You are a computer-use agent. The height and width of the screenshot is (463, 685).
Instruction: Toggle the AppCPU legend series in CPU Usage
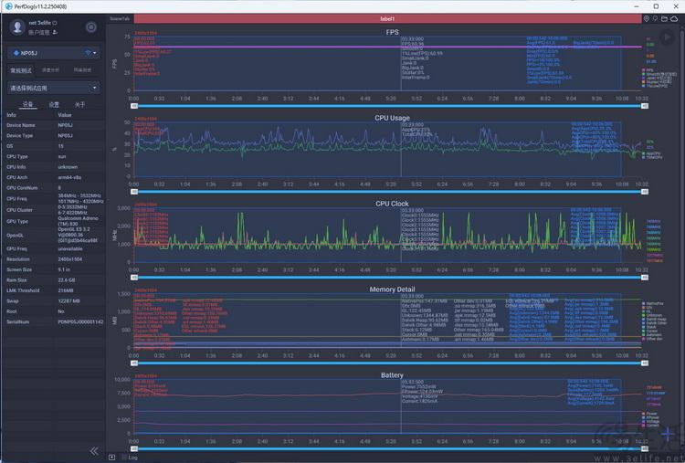click(x=651, y=153)
